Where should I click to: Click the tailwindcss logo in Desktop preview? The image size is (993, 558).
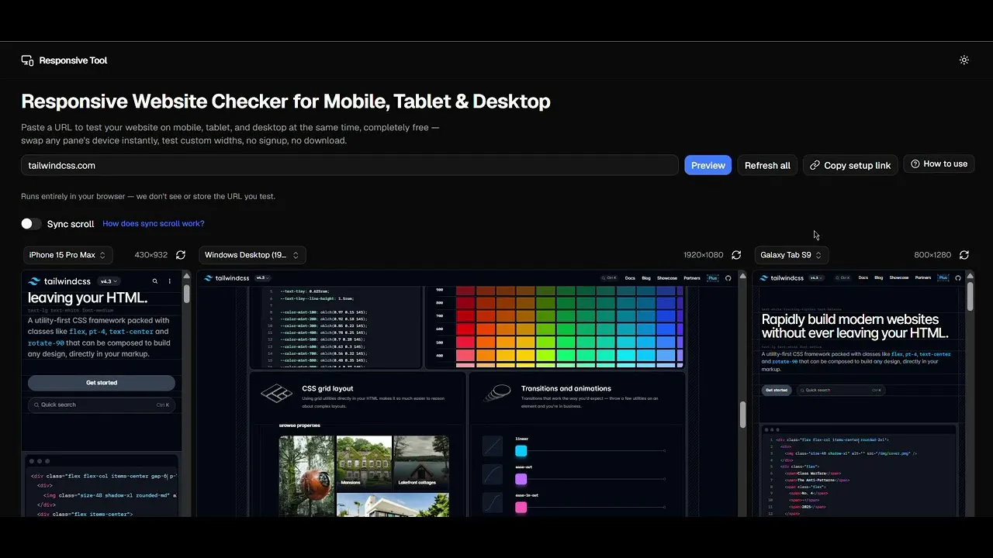[227, 277]
